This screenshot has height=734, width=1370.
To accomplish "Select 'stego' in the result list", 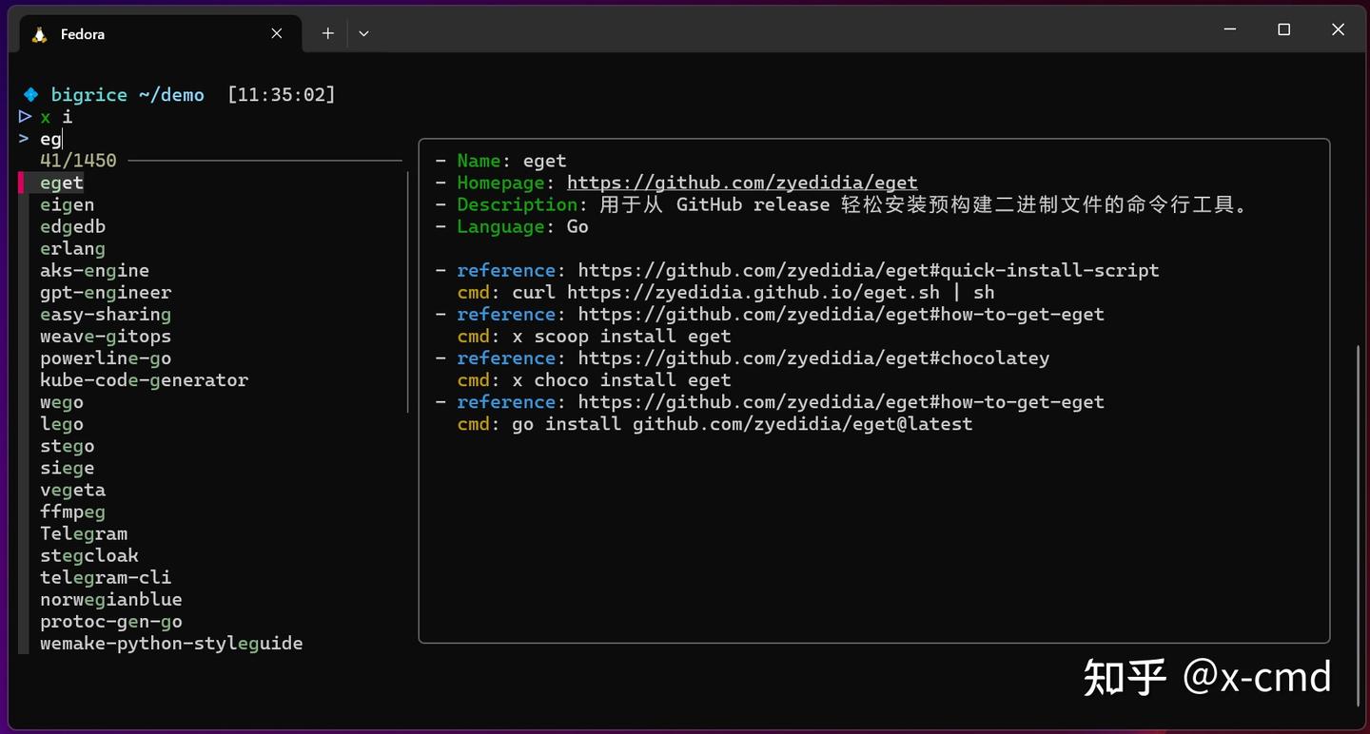I will coord(67,445).
